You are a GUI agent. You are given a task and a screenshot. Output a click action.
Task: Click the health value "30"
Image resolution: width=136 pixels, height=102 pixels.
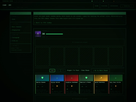(x=44, y=34)
